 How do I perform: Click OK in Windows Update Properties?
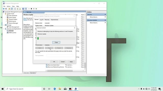click(54, 62)
